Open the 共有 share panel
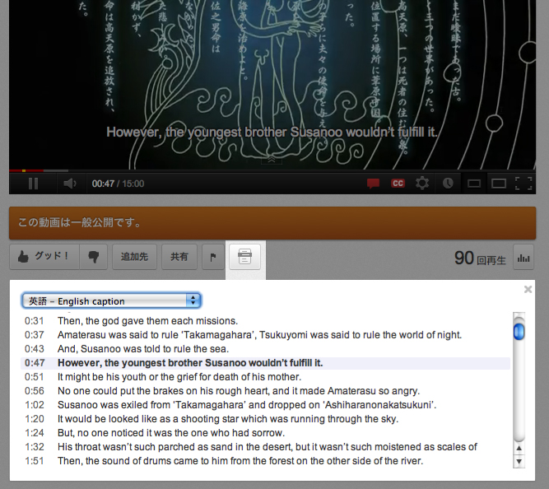 tap(179, 257)
